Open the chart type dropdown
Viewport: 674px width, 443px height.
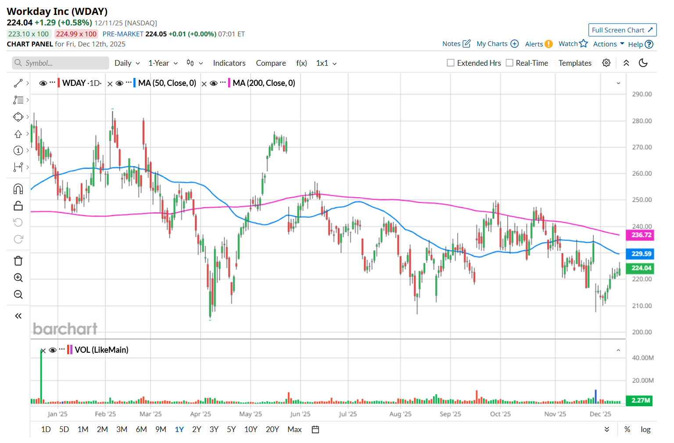click(195, 63)
